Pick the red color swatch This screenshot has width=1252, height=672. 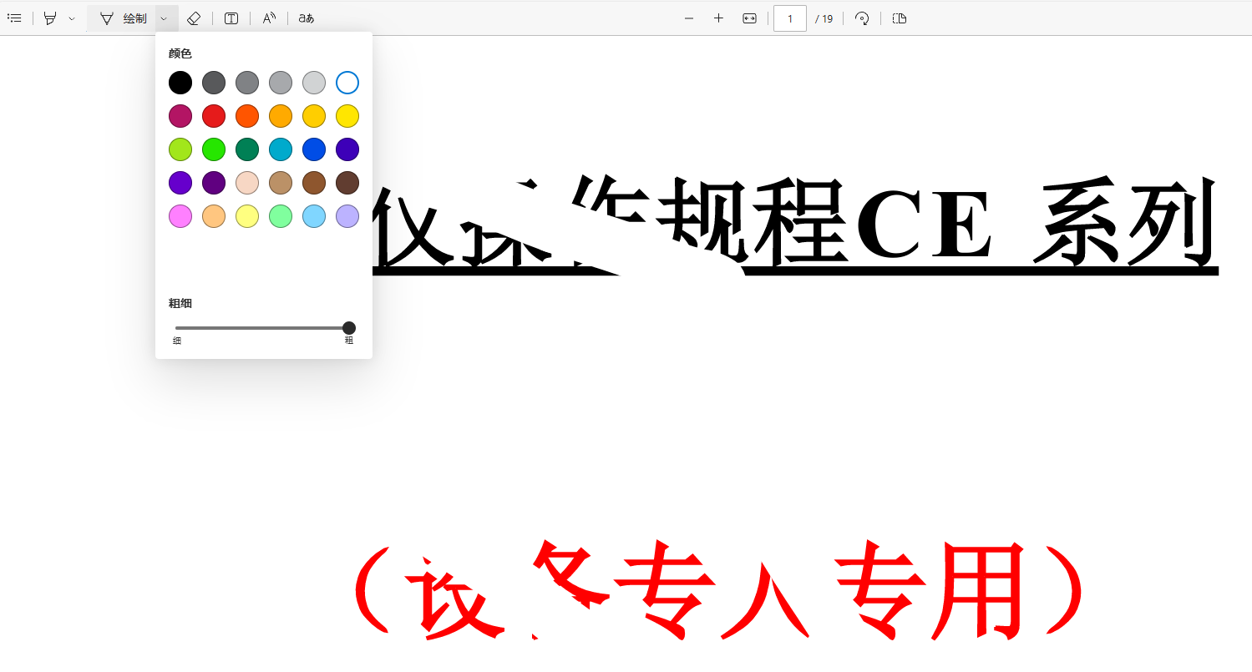(x=214, y=116)
